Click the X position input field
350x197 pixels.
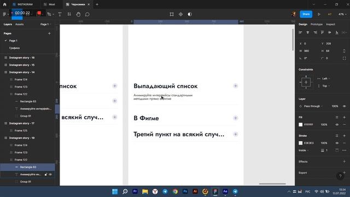309,44
